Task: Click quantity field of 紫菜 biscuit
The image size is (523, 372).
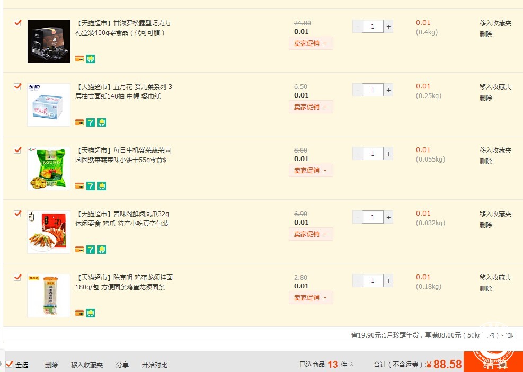Action: click(373, 154)
